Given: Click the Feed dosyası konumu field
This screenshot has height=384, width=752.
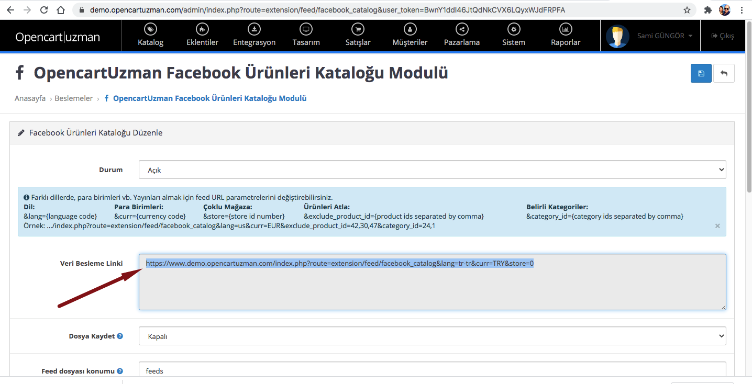Looking at the screenshot, I should tap(433, 369).
